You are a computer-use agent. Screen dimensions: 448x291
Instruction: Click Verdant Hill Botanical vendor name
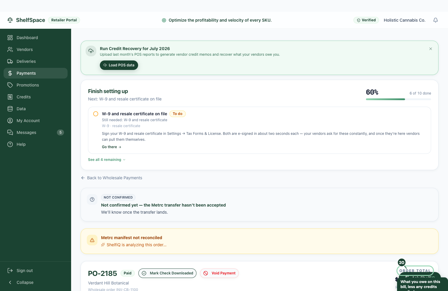pos(108,283)
